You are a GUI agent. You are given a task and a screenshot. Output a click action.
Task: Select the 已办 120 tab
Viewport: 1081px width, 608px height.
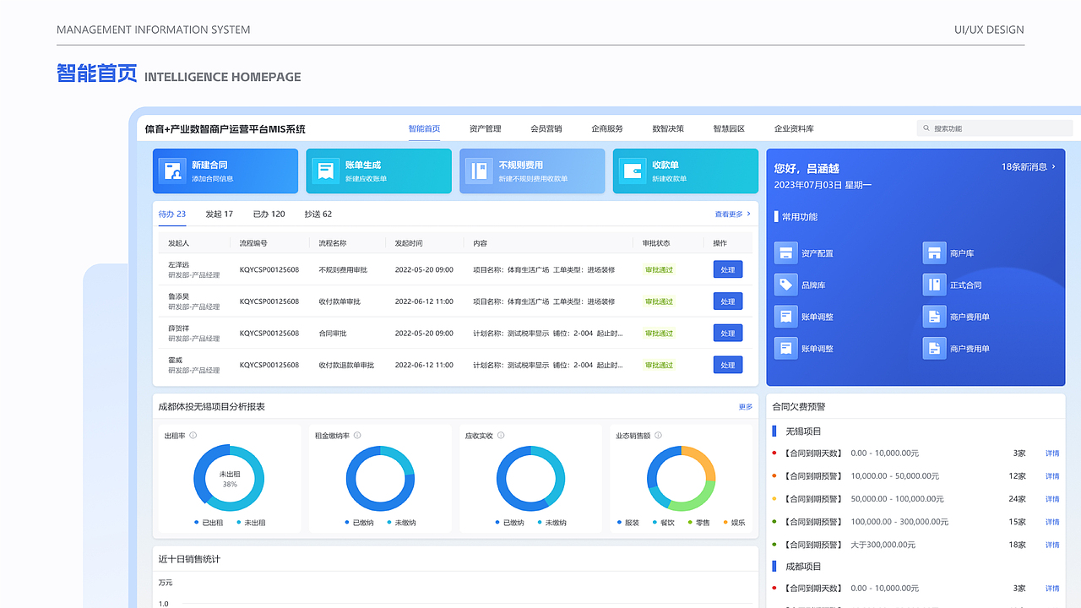click(269, 214)
